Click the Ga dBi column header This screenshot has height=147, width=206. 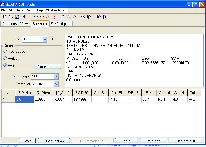click(x=117, y=93)
